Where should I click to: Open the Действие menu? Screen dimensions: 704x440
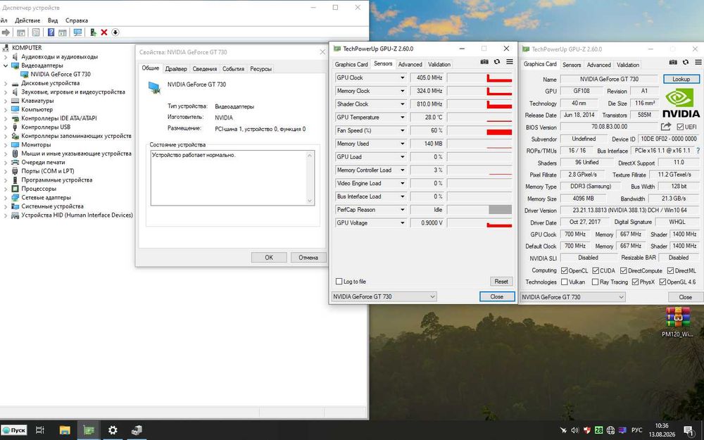tap(27, 20)
